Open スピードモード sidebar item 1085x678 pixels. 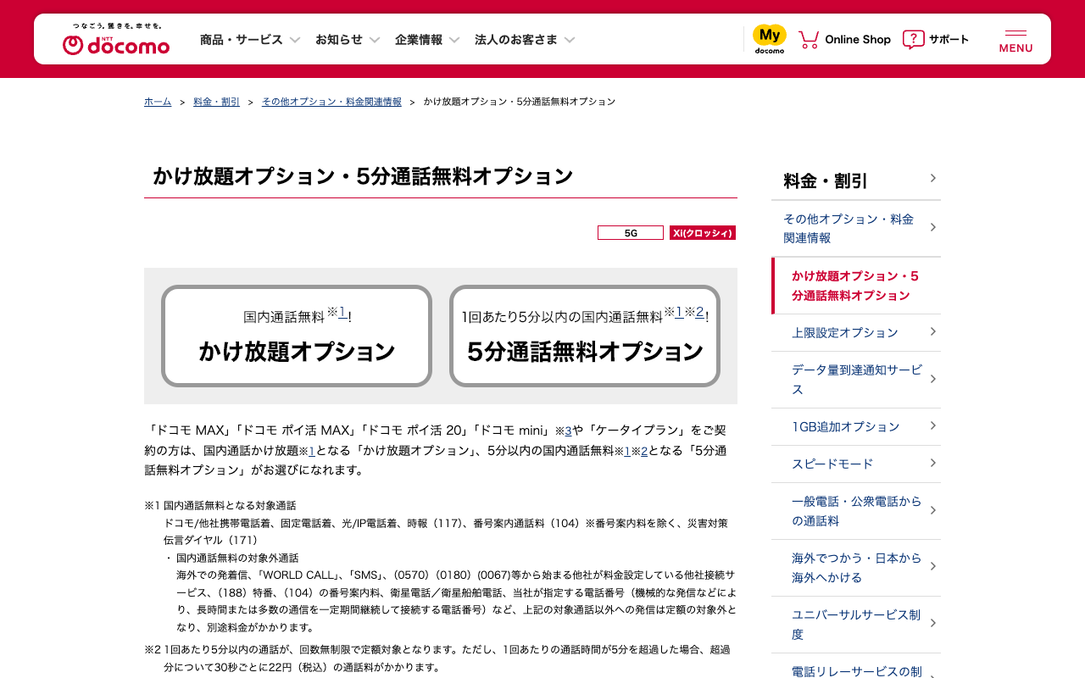[x=856, y=464]
